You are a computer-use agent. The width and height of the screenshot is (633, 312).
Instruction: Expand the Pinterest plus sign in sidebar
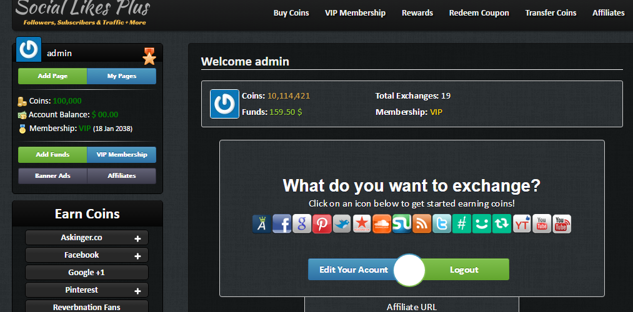pyautogui.click(x=137, y=291)
